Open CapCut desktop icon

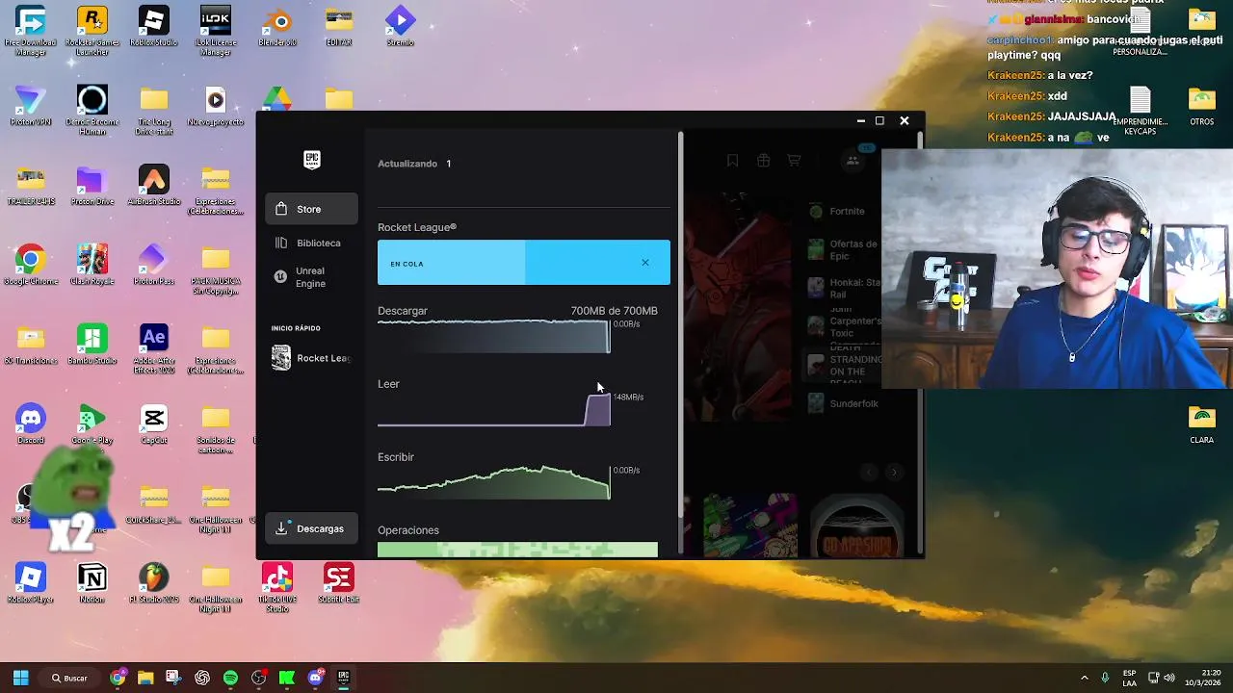point(154,423)
